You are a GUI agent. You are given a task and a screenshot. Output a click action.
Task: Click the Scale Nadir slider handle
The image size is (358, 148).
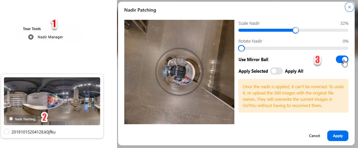point(296,30)
